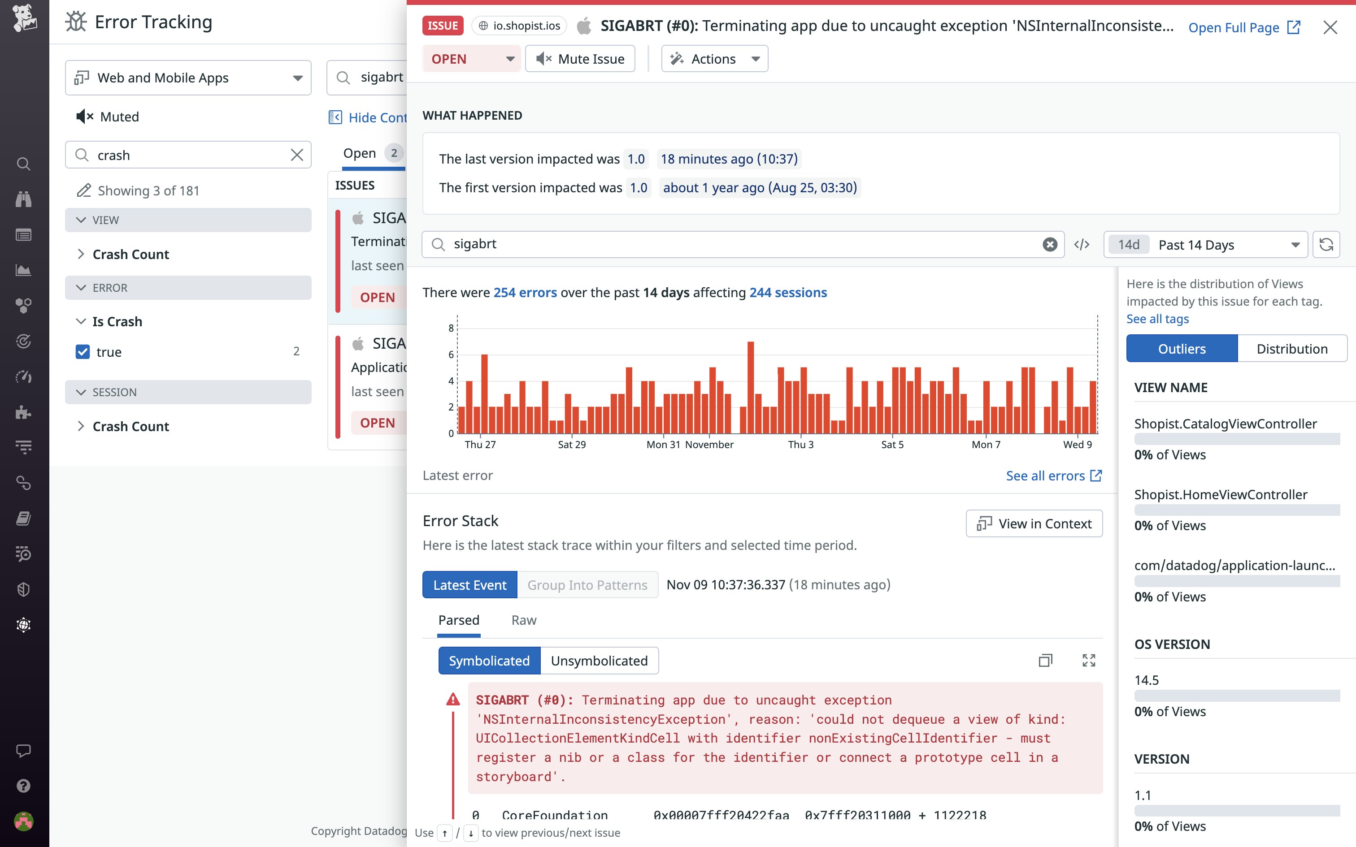Open the See all errors link

[1053, 475]
